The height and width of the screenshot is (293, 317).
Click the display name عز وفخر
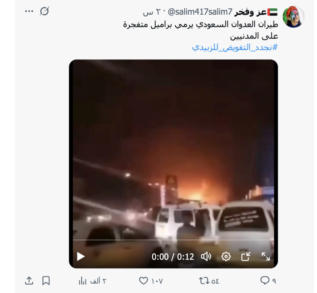point(250,12)
